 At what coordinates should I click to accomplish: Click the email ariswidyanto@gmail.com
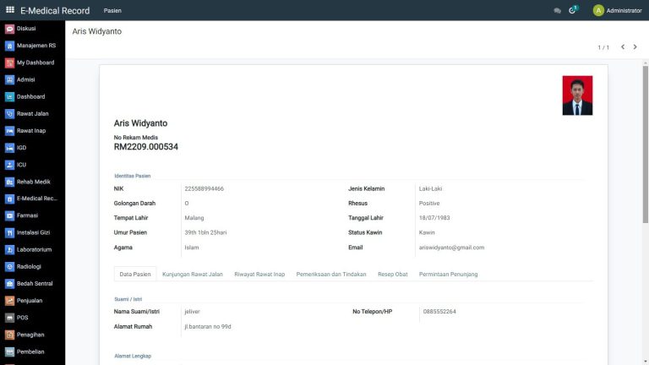(451, 248)
